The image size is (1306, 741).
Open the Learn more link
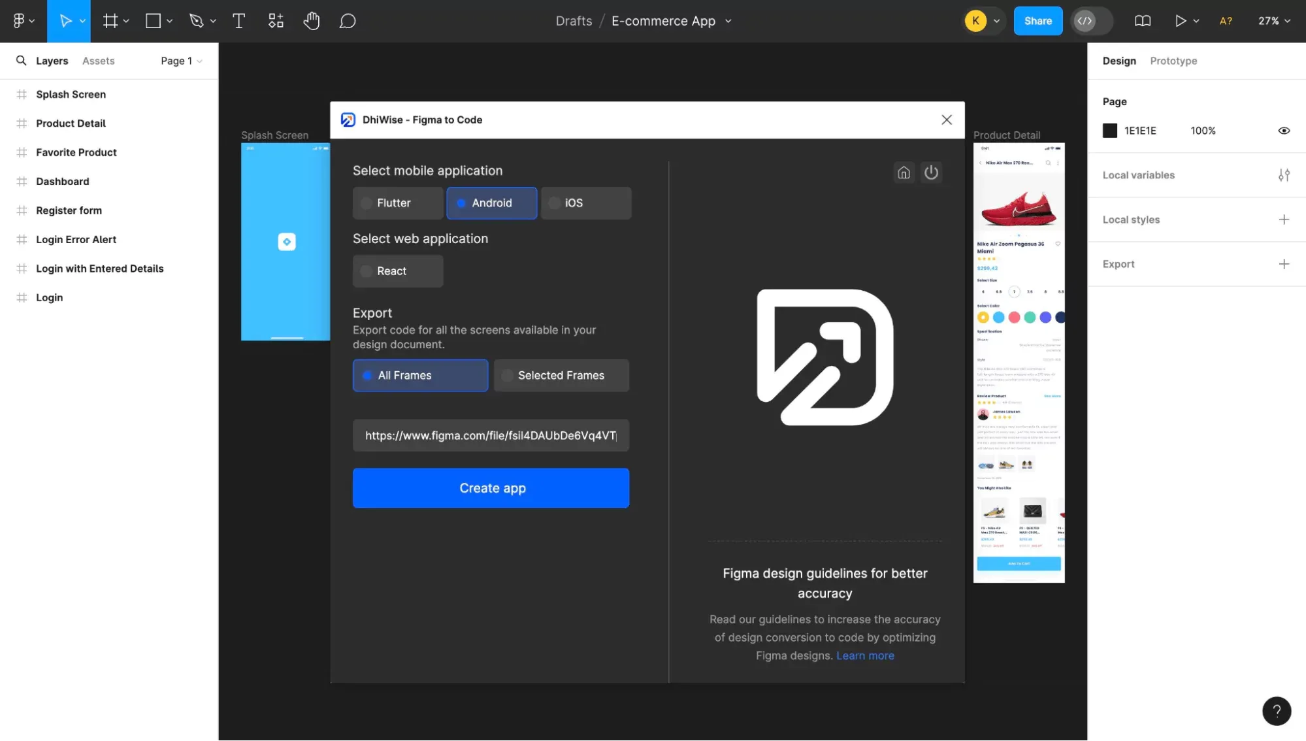click(x=865, y=655)
